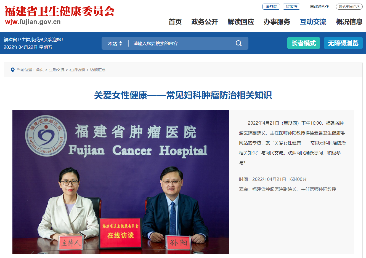
Task: Open the 闽政通APP link
Action: 320,6
